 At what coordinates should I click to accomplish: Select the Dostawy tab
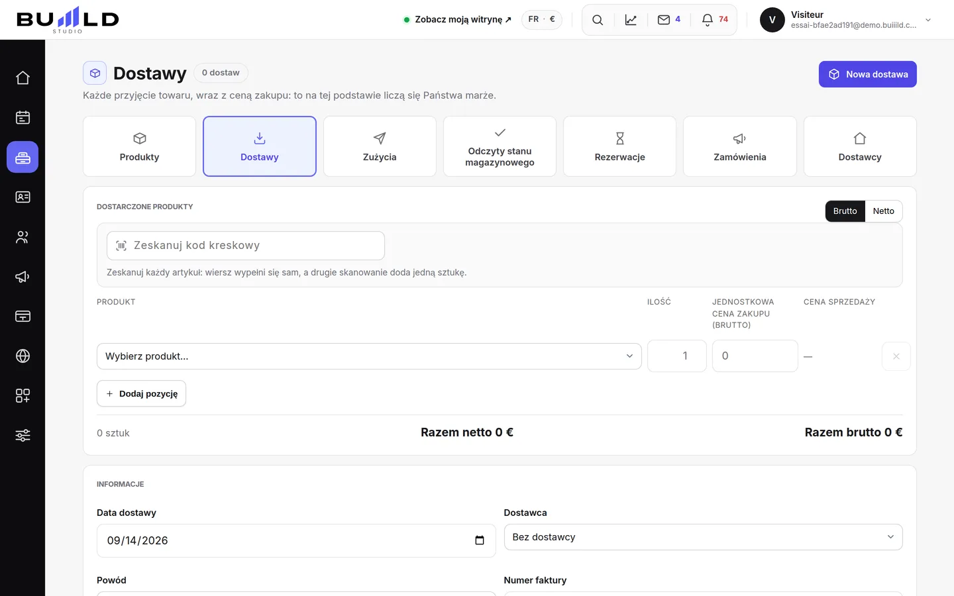[260, 146]
